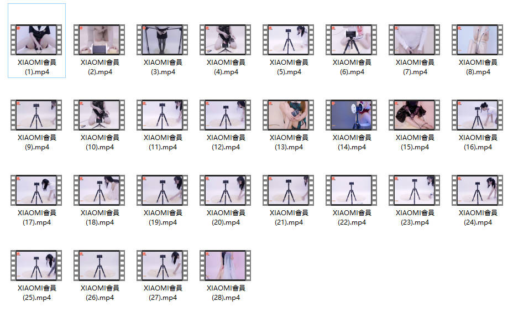Click the caption XIAOMI會員 (8).mp4
The height and width of the screenshot is (322, 513).
[478, 67]
